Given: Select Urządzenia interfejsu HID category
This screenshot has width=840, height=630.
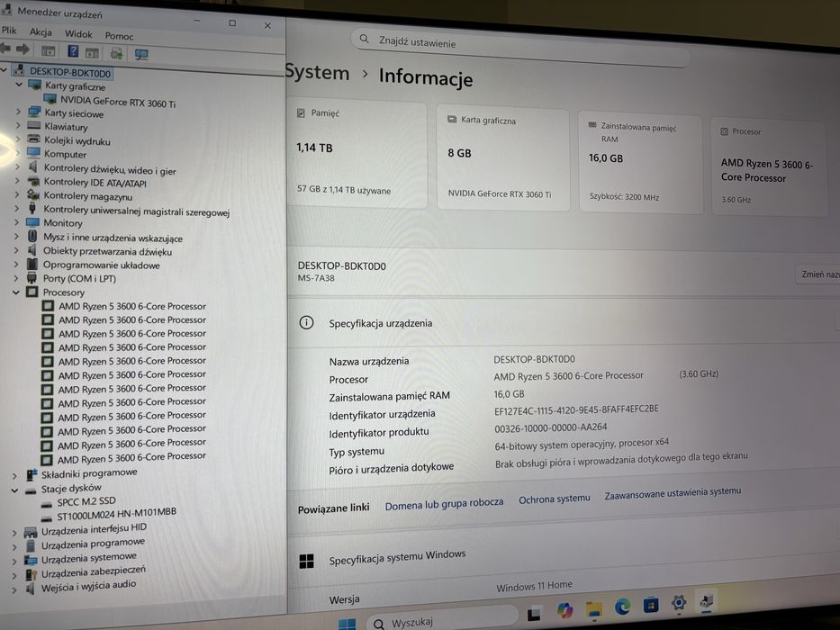Looking at the screenshot, I should point(95,530).
